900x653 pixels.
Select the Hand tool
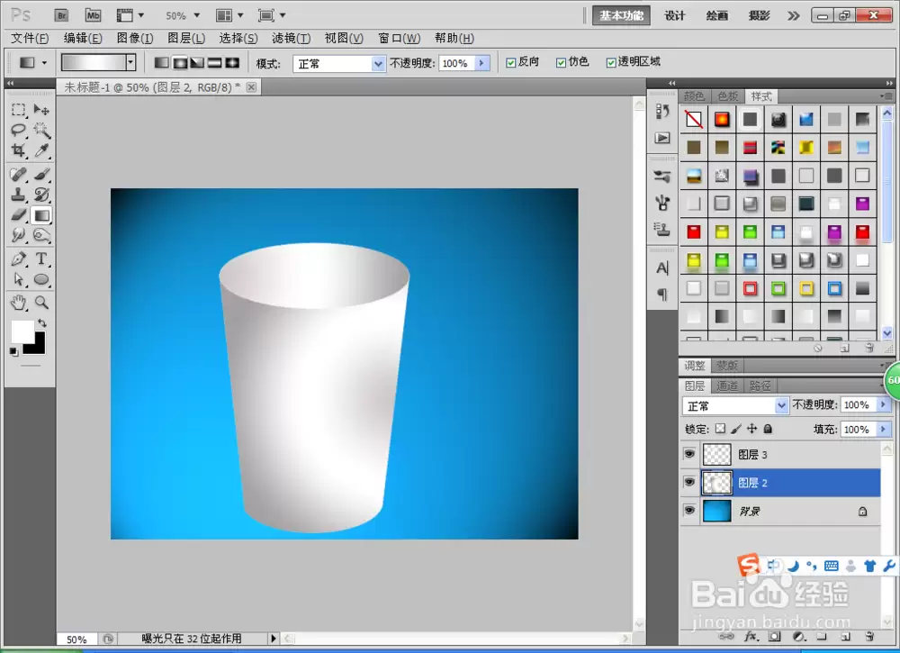click(x=18, y=302)
